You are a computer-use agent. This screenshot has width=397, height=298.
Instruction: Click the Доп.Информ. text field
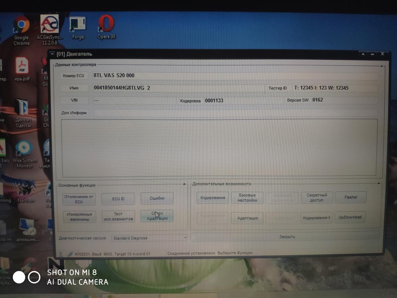(235, 113)
